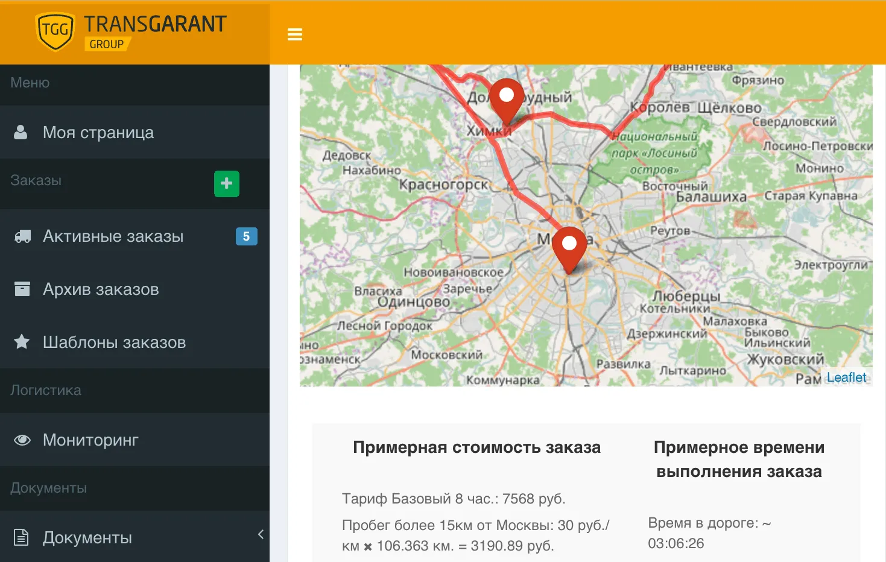Click the document icon beside Документы
Viewport: 886px width, 562px height.
point(22,536)
